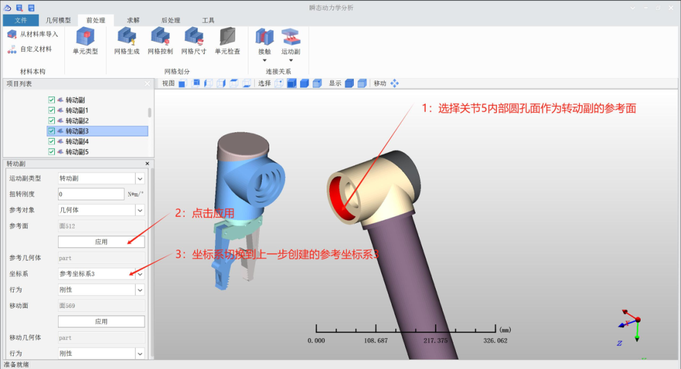
Task: Switch to left-face view cube icon
Action: tap(209, 83)
